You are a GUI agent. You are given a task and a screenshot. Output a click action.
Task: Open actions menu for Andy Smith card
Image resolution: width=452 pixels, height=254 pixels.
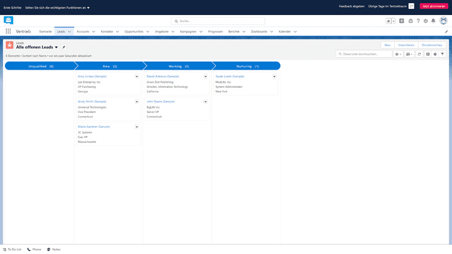click(x=137, y=102)
